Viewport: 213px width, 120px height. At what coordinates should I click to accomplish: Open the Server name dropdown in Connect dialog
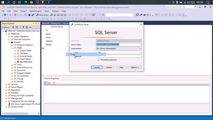coord(140,44)
